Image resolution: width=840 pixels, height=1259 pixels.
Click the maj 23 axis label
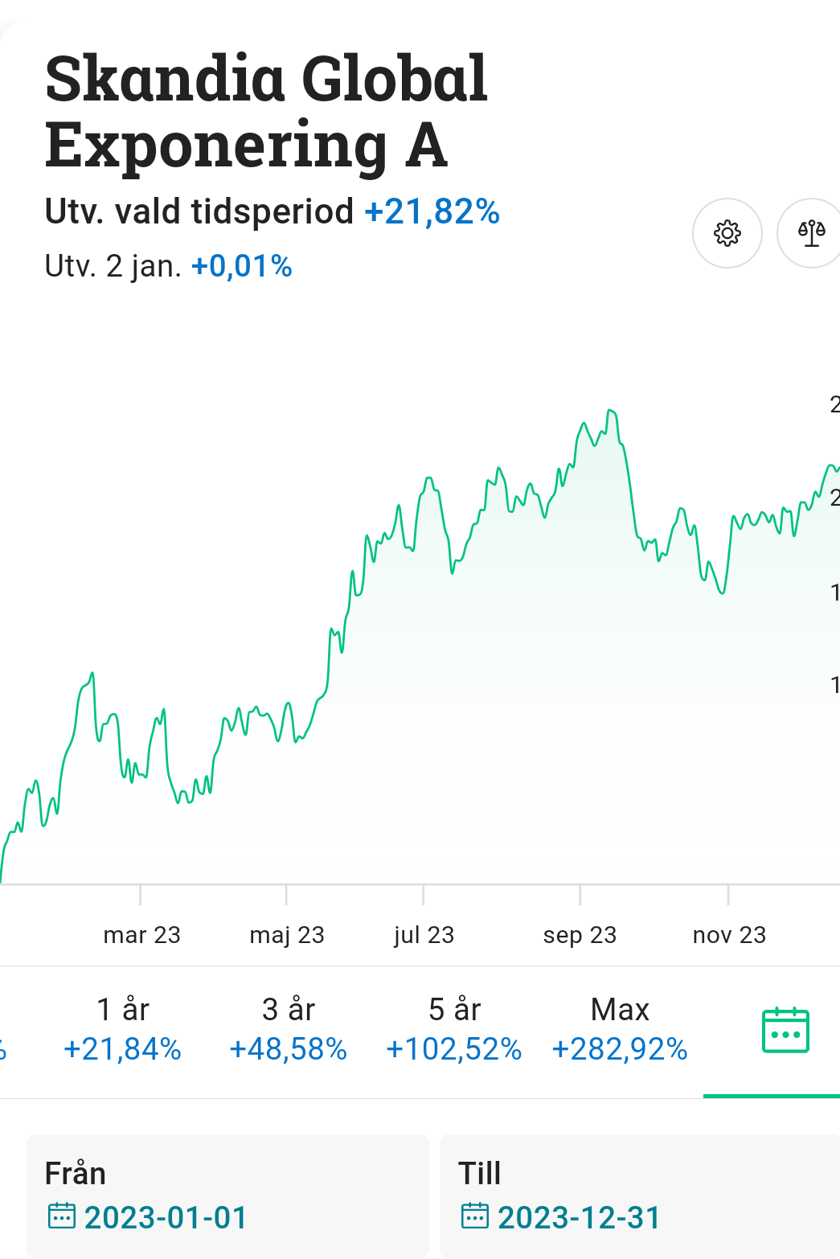pyautogui.click(x=287, y=935)
